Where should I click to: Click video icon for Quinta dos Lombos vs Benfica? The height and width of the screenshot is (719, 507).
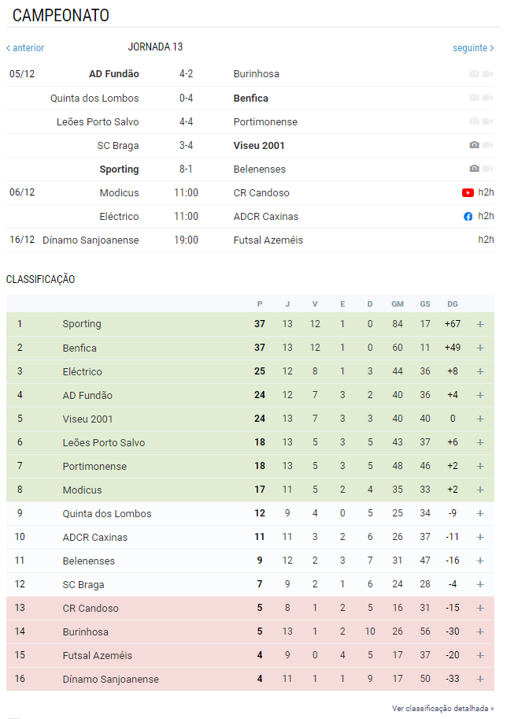[488, 98]
